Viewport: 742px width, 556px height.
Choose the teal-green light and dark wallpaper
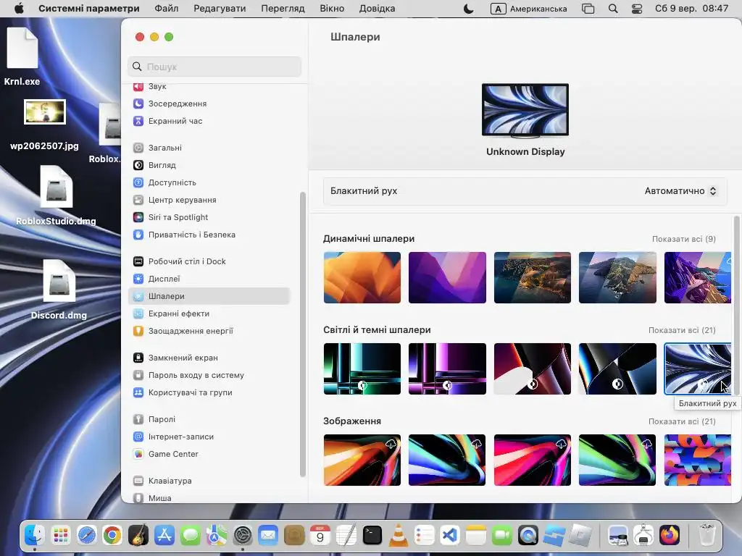(x=362, y=368)
